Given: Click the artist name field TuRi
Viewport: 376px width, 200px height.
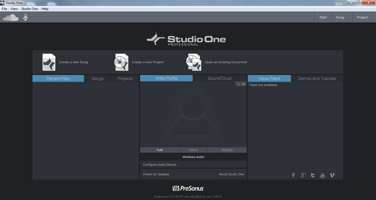Looking at the screenshot, I should point(160,150).
